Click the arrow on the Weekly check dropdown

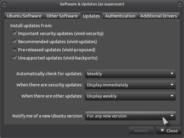[172, 73]
